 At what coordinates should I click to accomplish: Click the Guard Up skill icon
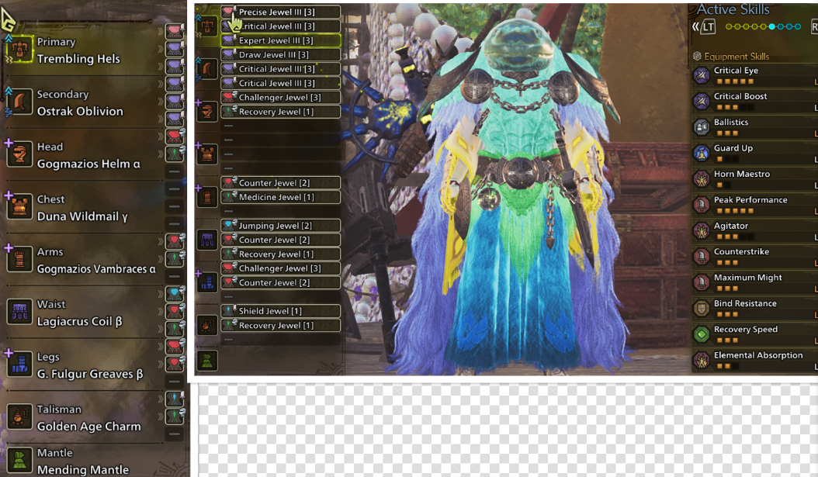(x=701, y=154)
